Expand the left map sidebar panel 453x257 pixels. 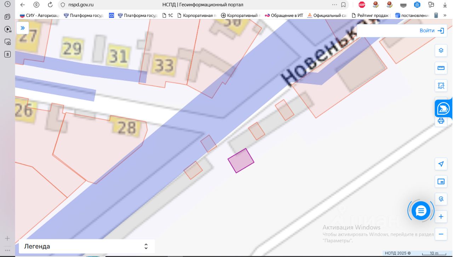pyautogui.click(x=23, y=28)
